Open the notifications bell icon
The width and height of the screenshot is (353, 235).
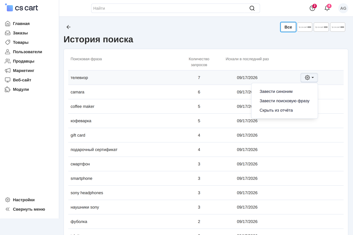(x=327, y=8)
